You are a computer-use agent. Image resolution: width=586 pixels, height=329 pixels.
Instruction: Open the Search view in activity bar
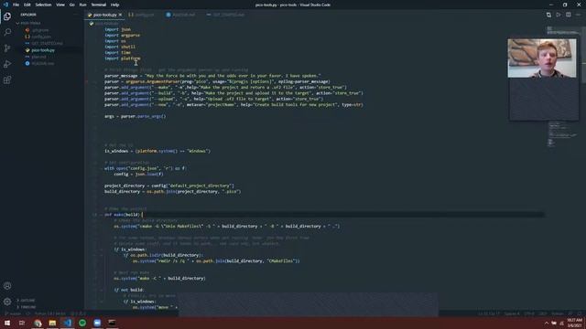click(7, 33)
